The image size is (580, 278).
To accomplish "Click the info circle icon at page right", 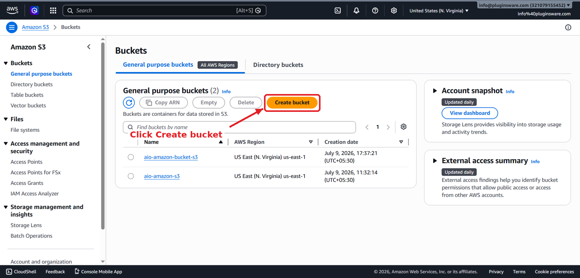I will pyautogui.click(x=568, y=28).
